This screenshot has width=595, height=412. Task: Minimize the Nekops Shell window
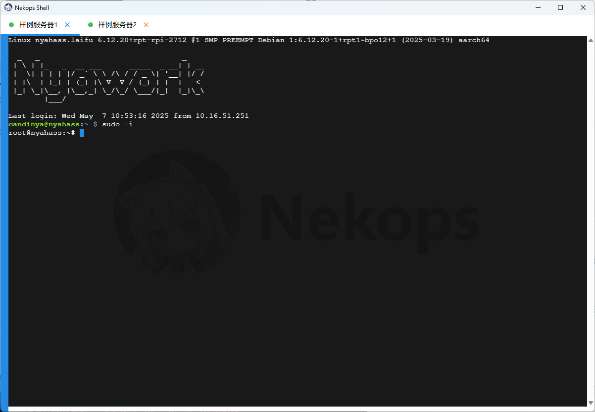538,7
